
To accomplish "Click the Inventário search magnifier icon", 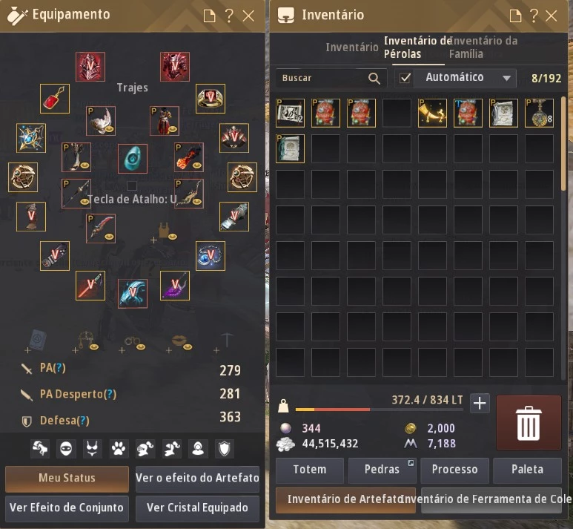I will pos(374,79).
